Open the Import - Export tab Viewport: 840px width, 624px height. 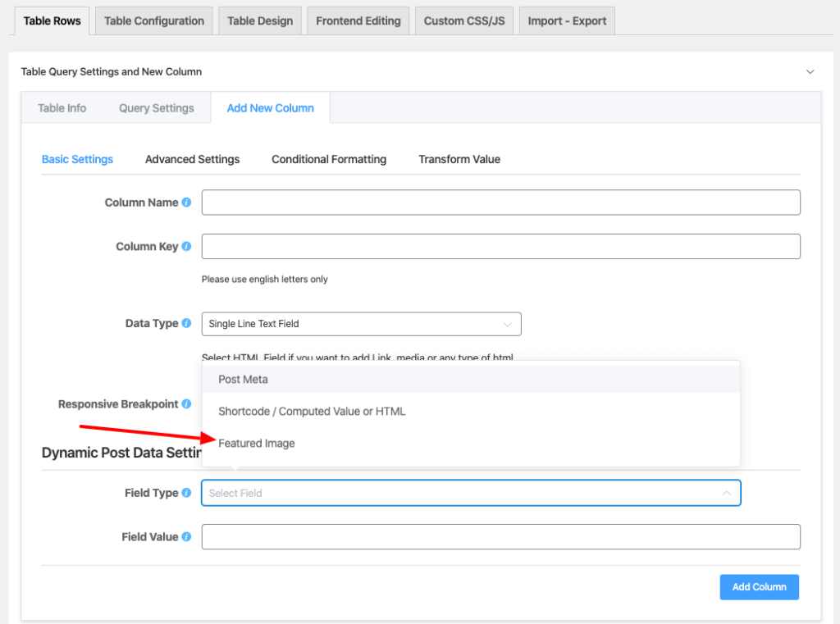[566, 20]
